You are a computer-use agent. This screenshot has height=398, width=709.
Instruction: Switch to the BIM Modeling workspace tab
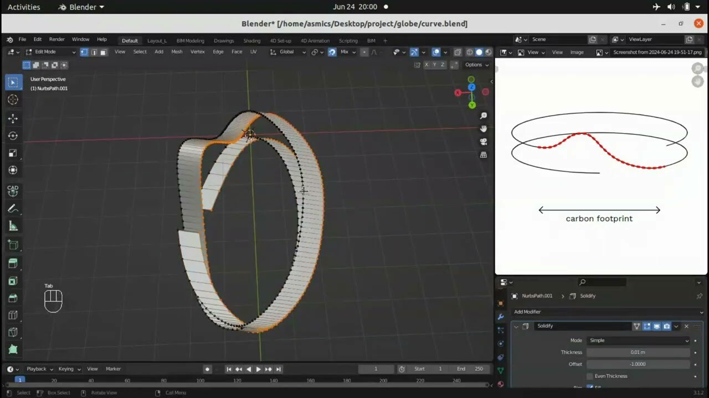pos(190,40)
